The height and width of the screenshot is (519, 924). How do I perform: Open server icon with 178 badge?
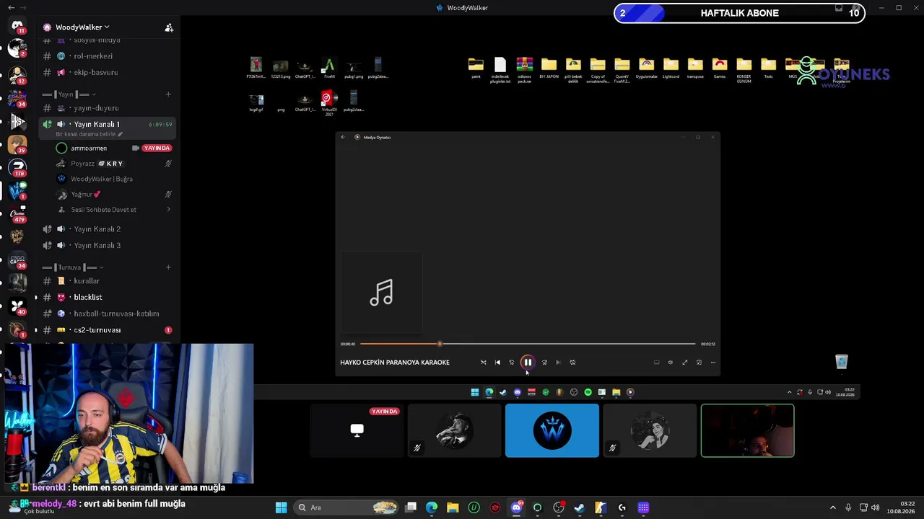[x=17, y=167]
